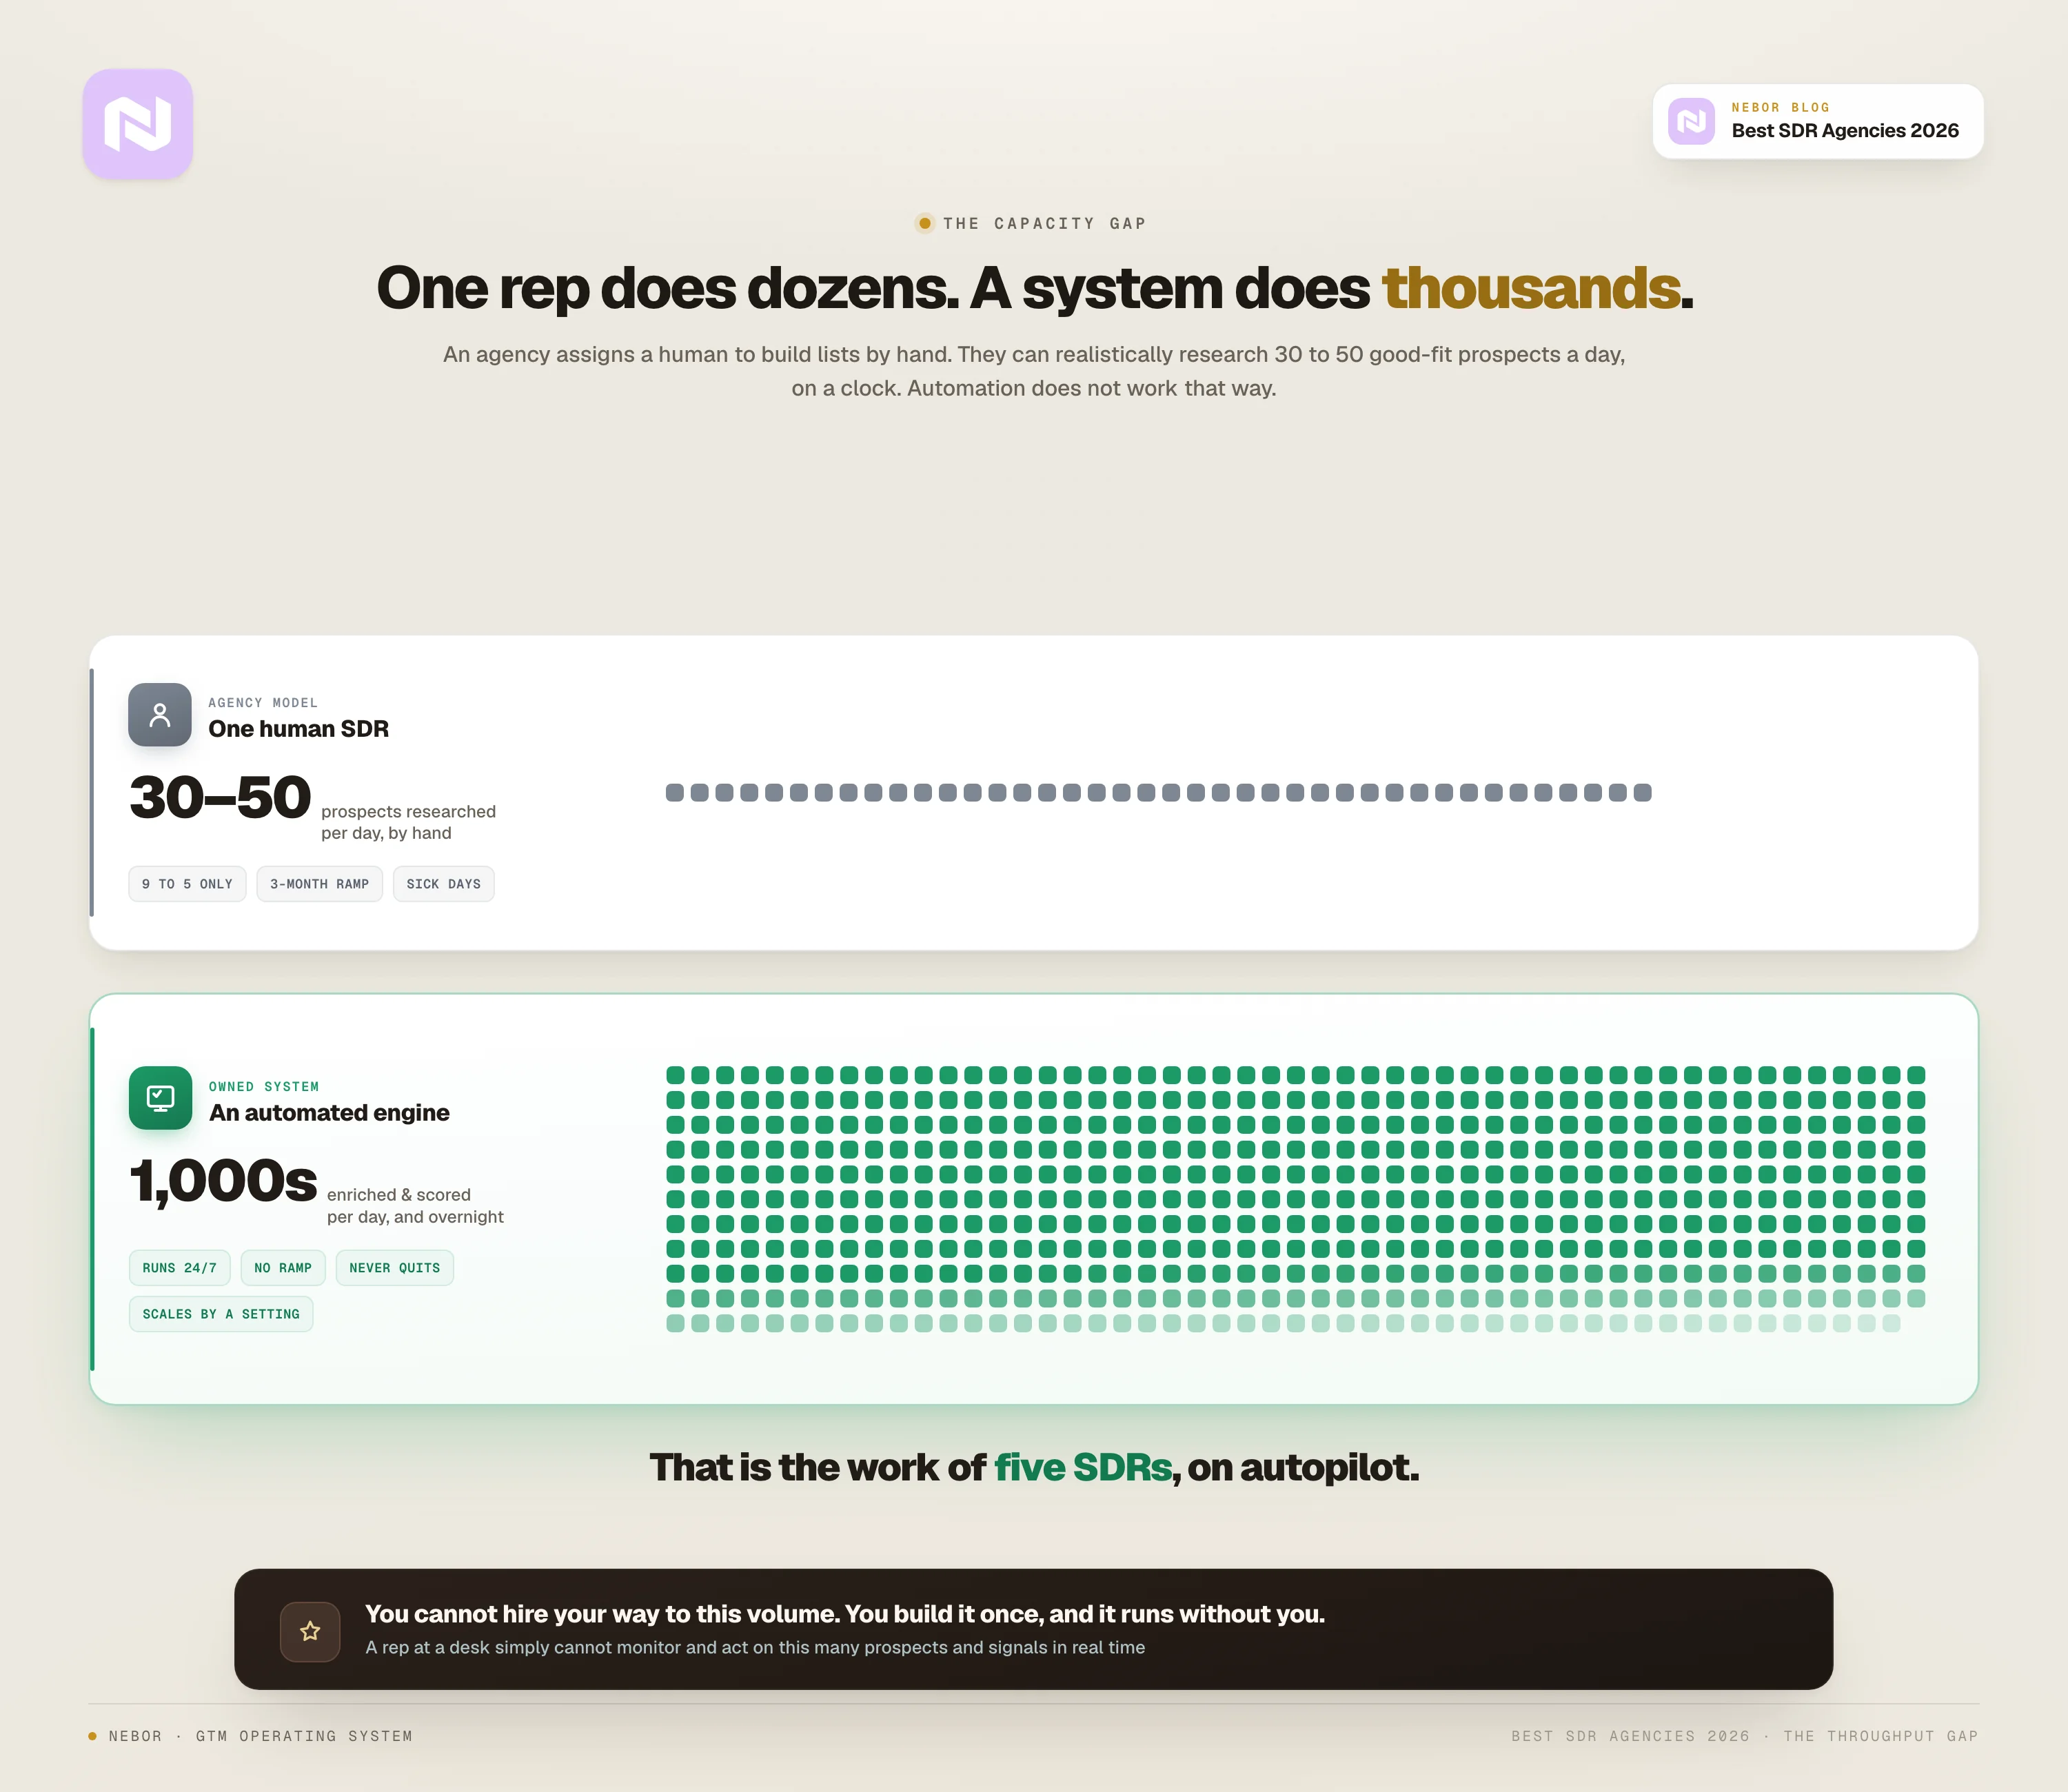Click the subtitle paragraph about agency lists
This screenshot has height=1792, width=2068.
1034,371
